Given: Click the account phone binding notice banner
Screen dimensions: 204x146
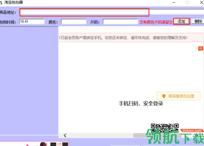Looking at the screenshot, I should (x=131, y=38).
